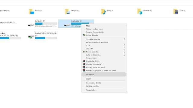Open Propiedades from the context menu
Viewport: 193px width, 108px height.
pyautogui.click(x=104, y=90)
